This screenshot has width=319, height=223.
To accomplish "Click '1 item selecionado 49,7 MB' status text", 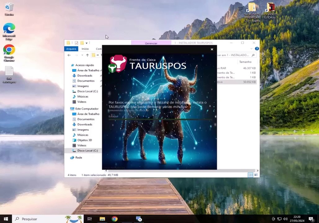I will point(100,175).
